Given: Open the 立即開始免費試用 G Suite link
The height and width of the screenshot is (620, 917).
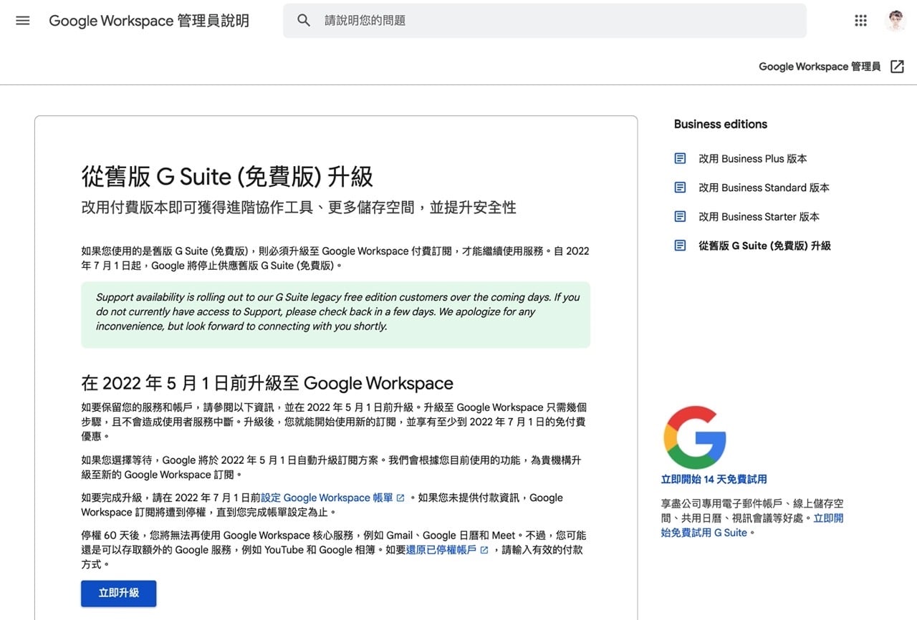Looking at the screenshot, I should [752, 525].
